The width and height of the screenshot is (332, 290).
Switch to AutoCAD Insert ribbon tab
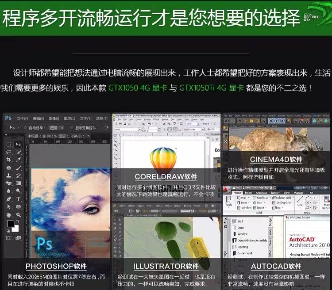(x=248, y=193)
